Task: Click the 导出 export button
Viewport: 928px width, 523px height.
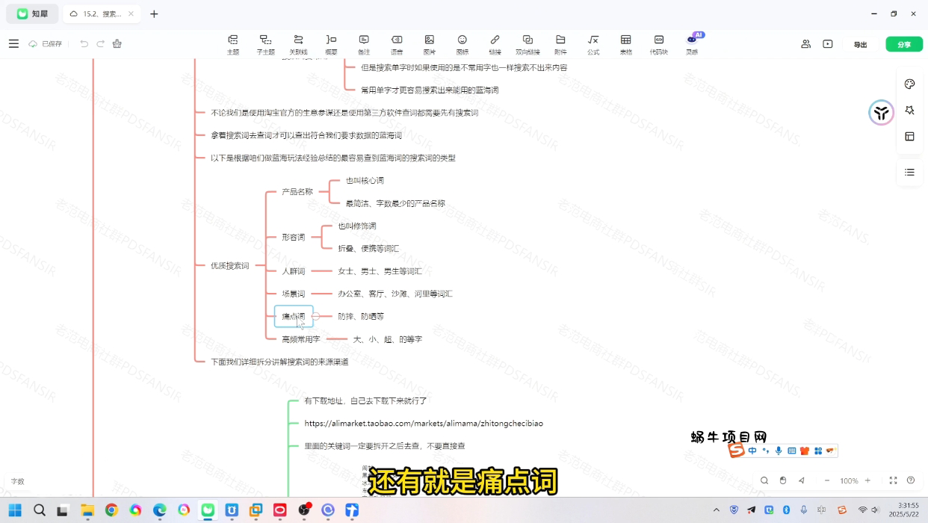Action: 860,44
